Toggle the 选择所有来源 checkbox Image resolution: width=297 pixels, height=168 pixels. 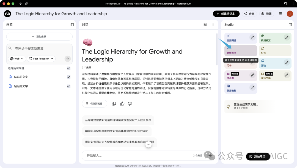tap(68, 68)
